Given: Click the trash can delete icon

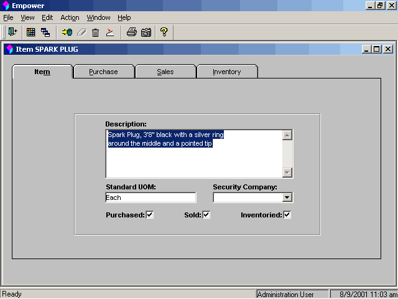Looking at the screenshot, I should pos(95,32).
